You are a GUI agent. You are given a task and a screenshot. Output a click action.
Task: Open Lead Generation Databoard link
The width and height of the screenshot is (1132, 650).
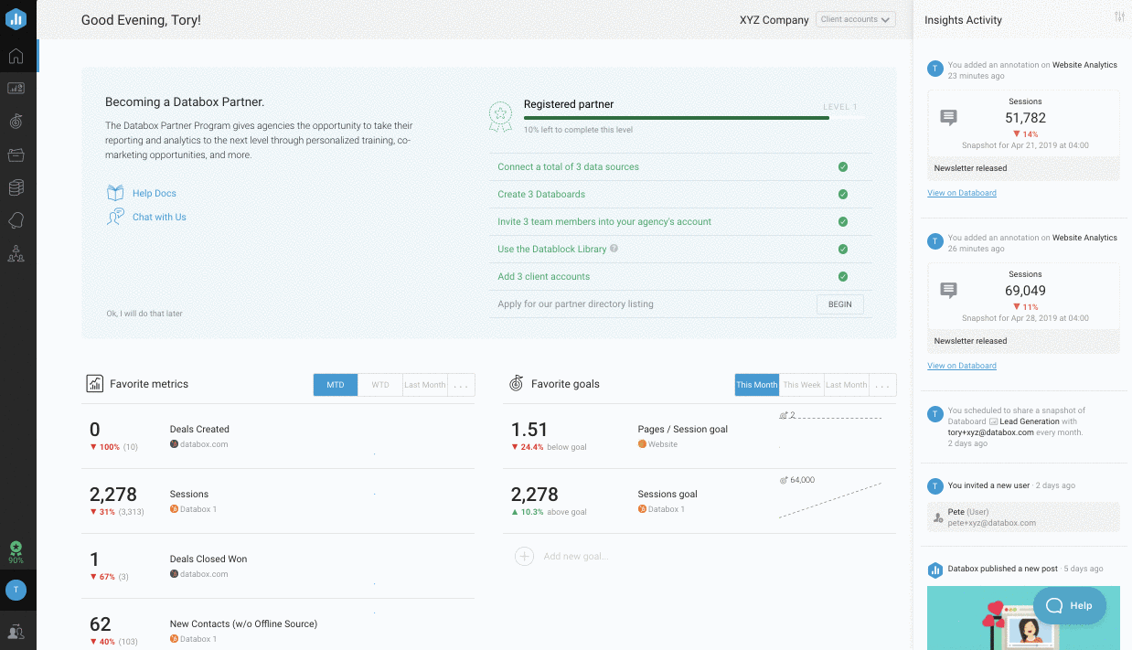[x=1030, y=421]
